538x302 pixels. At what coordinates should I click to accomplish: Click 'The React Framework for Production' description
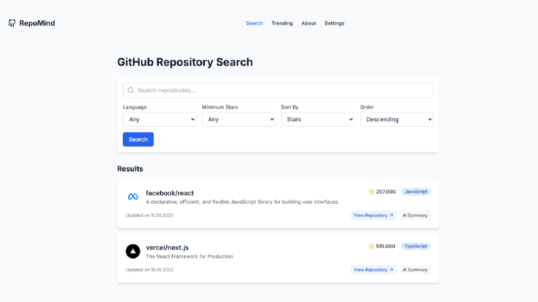189,257
